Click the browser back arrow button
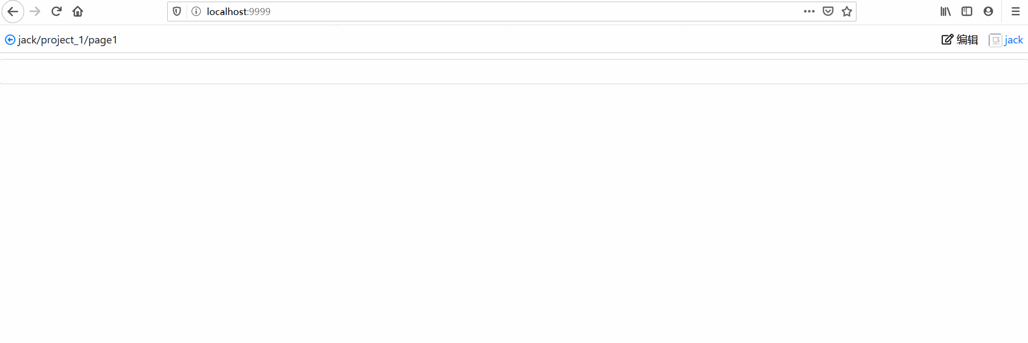Viewport: 1028px width, 343px height. click(13, 11)
